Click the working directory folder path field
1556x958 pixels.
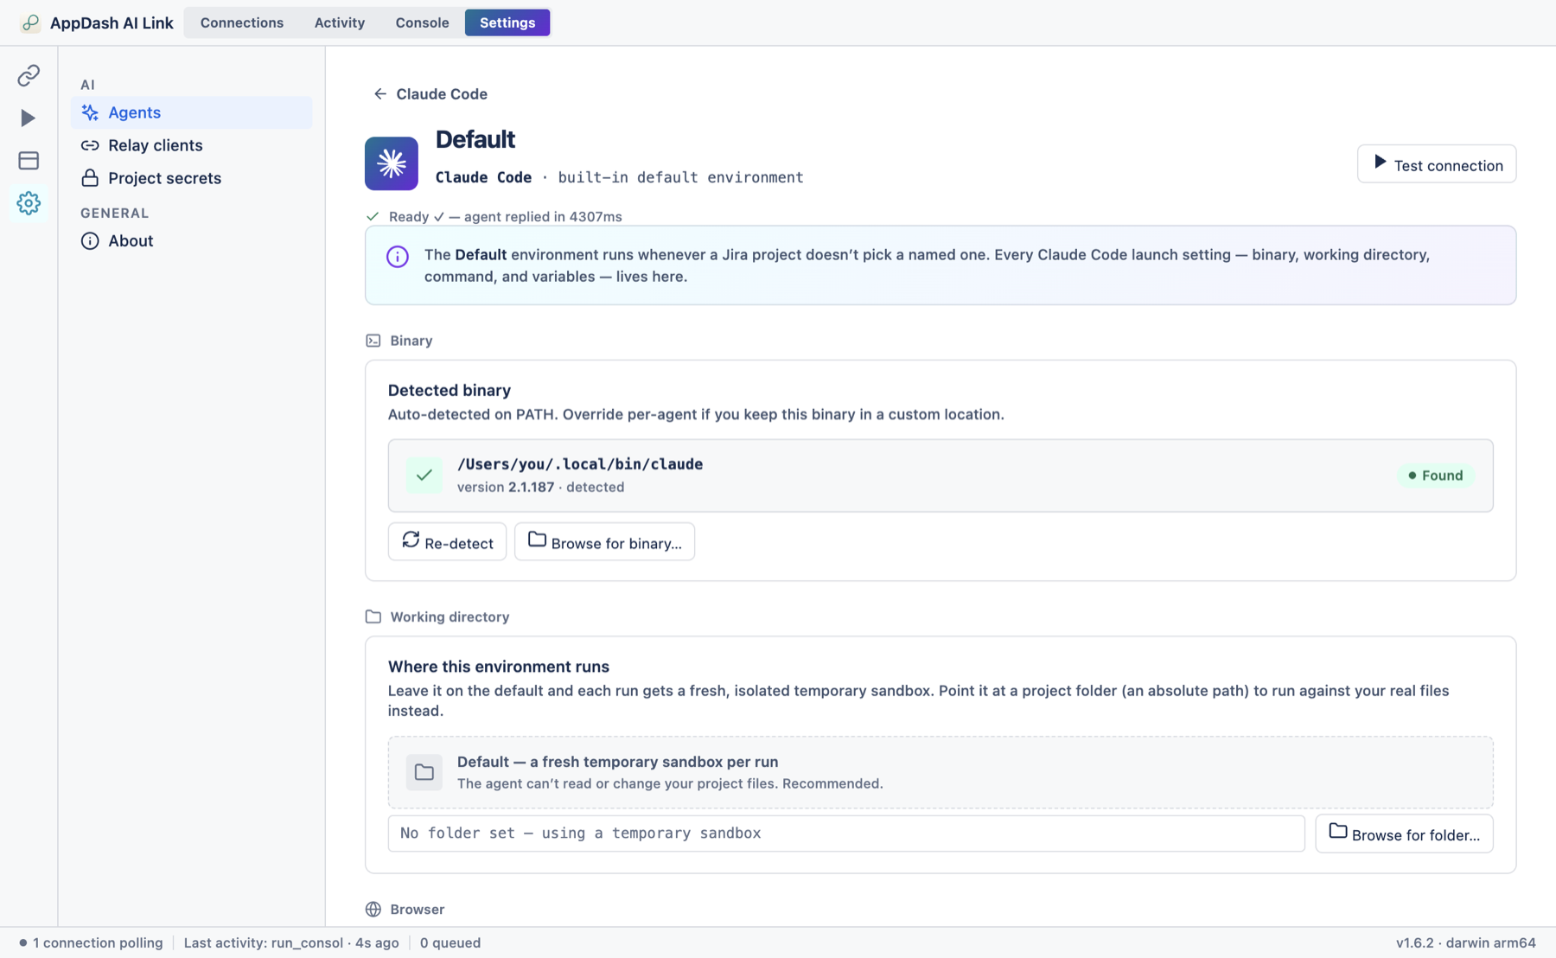coord(846,833)
